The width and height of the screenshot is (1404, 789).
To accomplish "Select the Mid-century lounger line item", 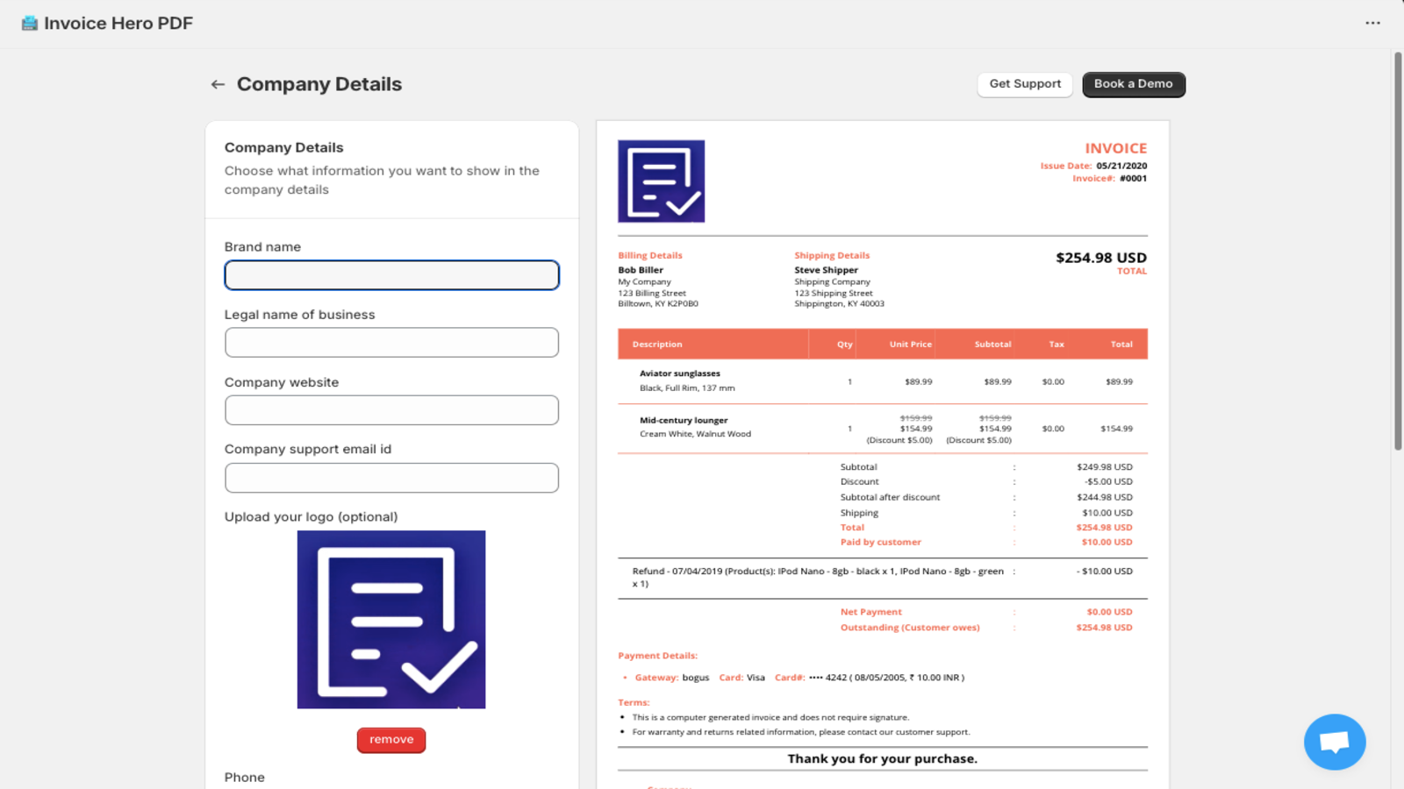I will (x=883, y=429).
